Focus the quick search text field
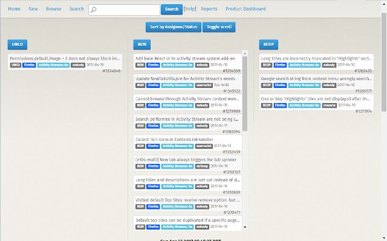 coord(124,10)
